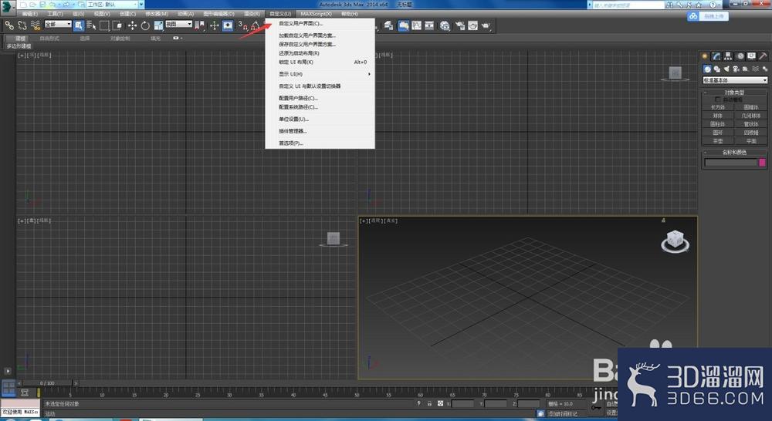The image size is (772, 421).
Task: Toggle the 3D Snaps button
Action: (x=242, y=25)
